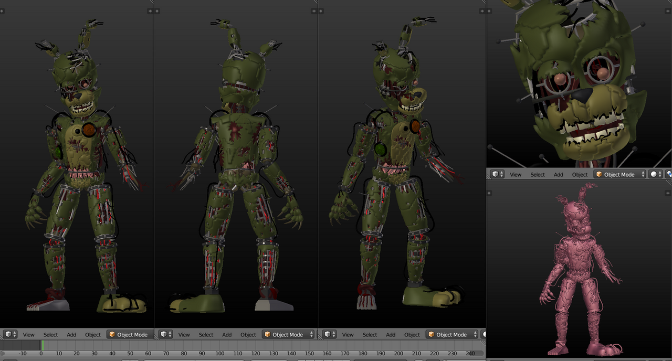
Task: Open editor type selector in head close-up viewport
Action: pyautogui.click(x=497, y=174)
